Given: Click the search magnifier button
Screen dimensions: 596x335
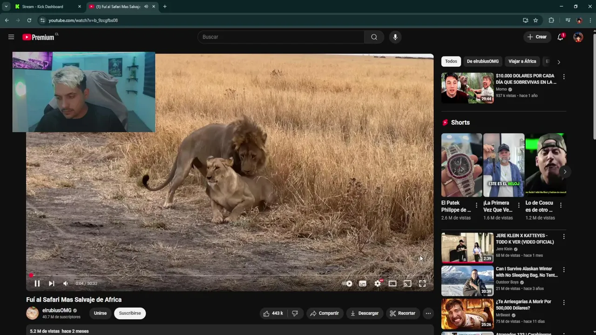Looking at the screenshot, I should coord(374,37).
